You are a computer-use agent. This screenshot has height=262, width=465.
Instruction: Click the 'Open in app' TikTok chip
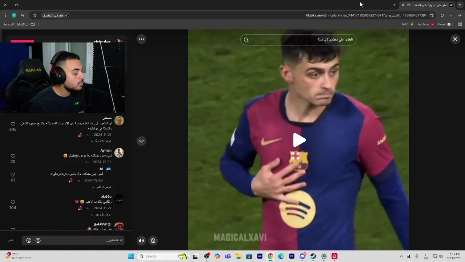56,15
